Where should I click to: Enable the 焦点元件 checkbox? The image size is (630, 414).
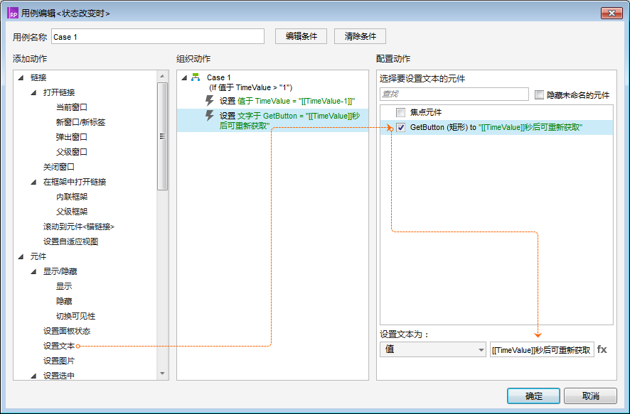(401, 112)
